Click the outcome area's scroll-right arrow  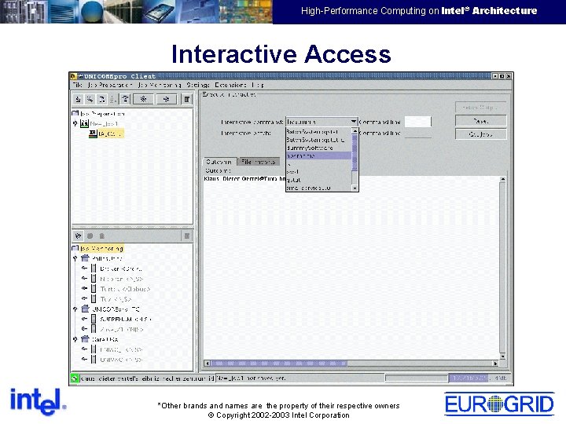point(495,363)
